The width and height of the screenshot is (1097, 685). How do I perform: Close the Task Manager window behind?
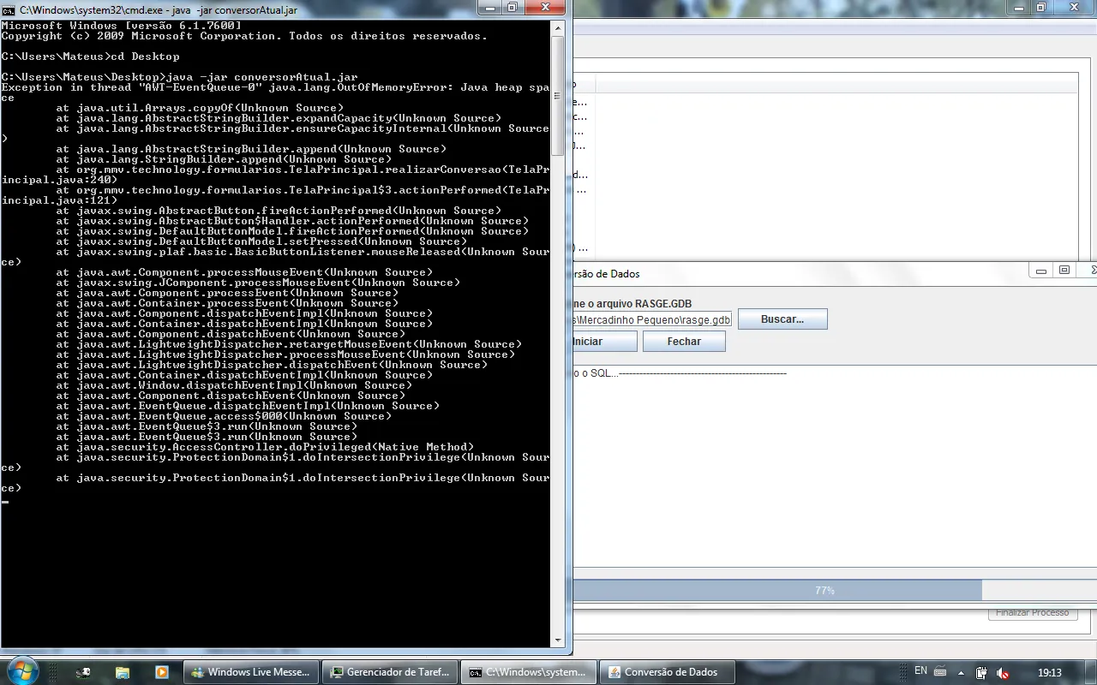(x=1076, y=8)
